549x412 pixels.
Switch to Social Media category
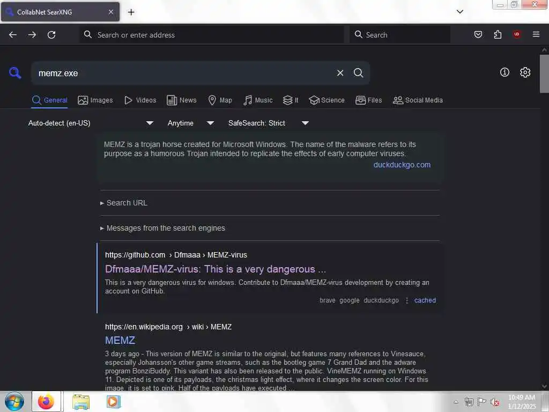coord(418,100)
